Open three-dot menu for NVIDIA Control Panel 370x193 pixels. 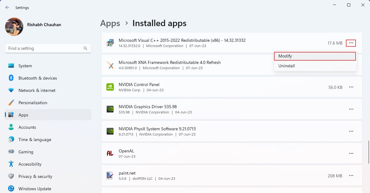point(351,87)
